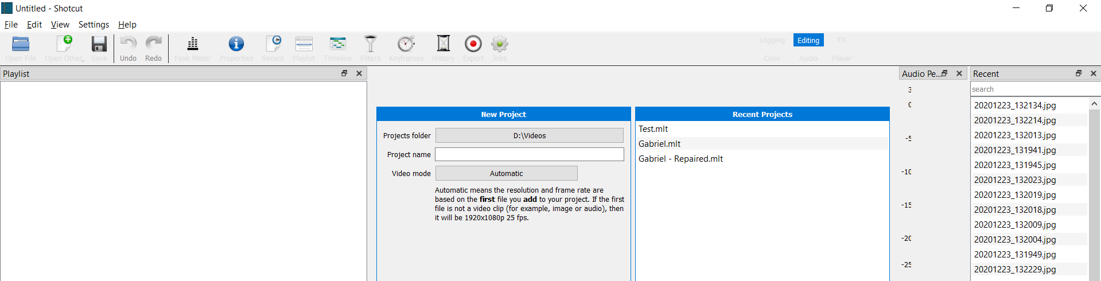Click the D:\Videos projects folder button

(x=530, y=135)
